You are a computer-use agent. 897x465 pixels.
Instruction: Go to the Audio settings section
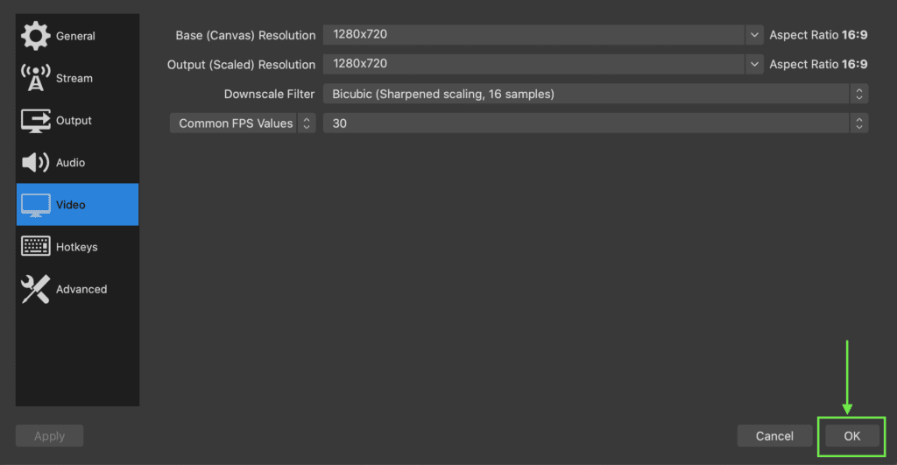coord(77,162)
